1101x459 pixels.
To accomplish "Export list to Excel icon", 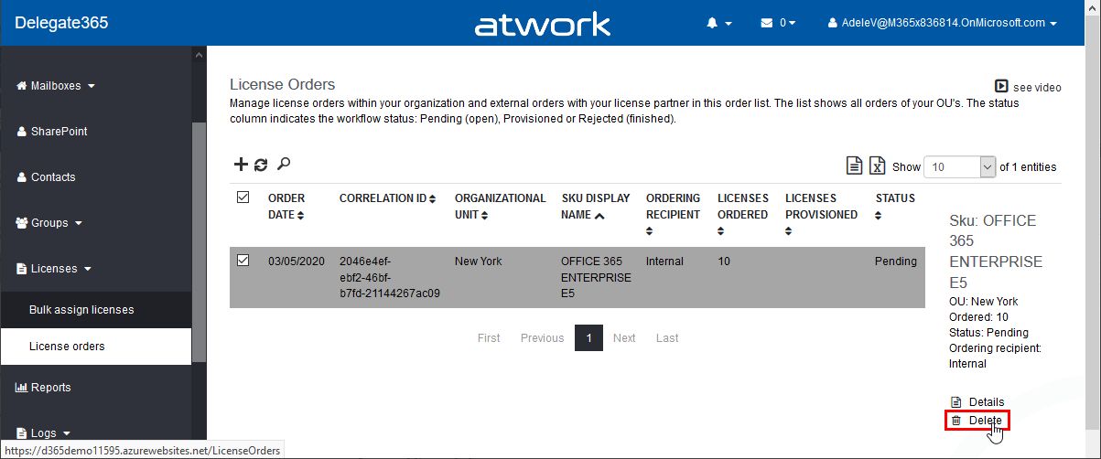I will (x=877, y=165).
